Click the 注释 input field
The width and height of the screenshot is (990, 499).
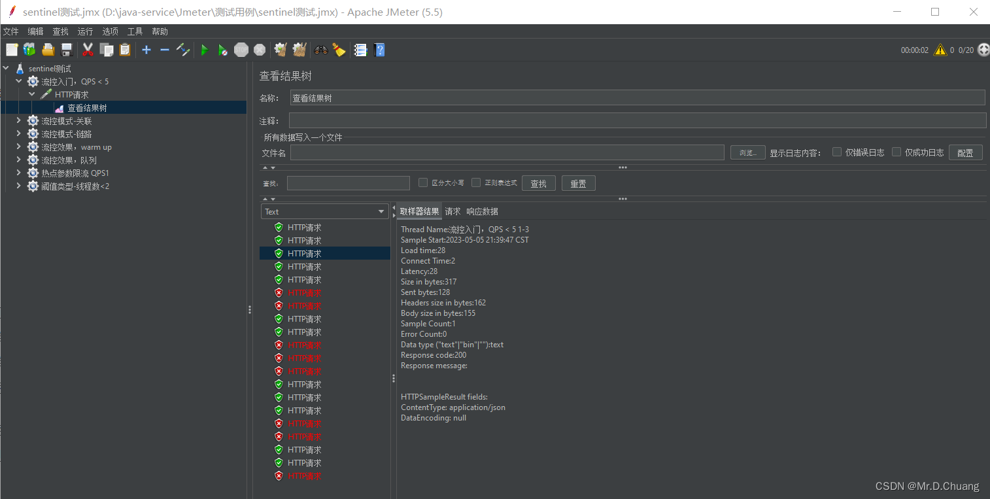[638, 120]
